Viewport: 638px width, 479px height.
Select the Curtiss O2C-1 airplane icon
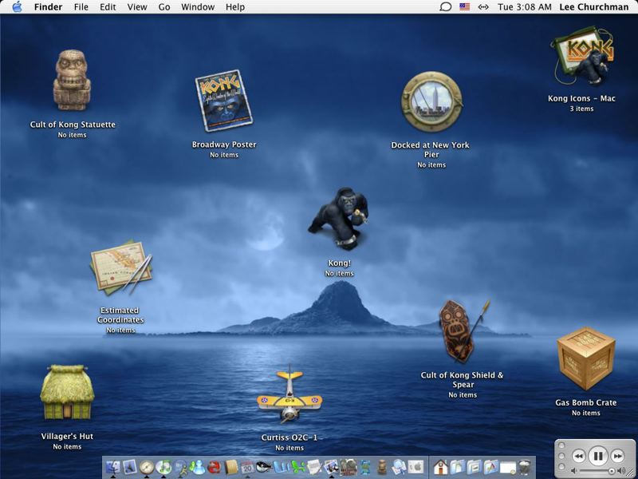click(289, 398)
